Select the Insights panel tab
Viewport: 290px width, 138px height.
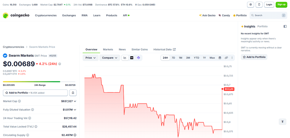[248, 26]
